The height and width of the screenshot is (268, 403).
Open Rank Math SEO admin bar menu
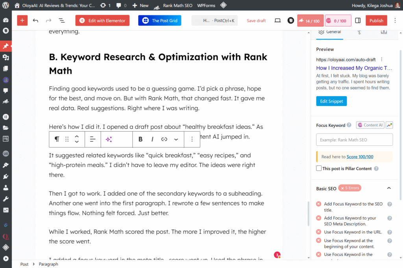[173, 6]
